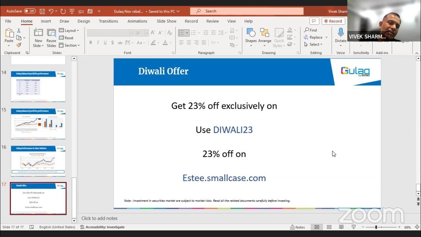This screenshot has width=421, height=237.
Task: Toggle Notes pane in status bar
Action: [298, 227]
